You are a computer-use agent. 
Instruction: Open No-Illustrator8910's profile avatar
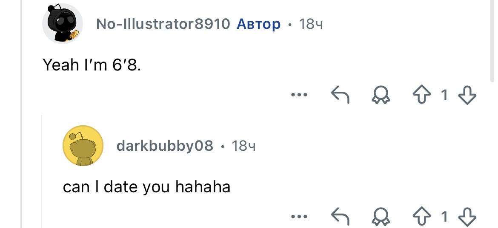click(62, 24)
